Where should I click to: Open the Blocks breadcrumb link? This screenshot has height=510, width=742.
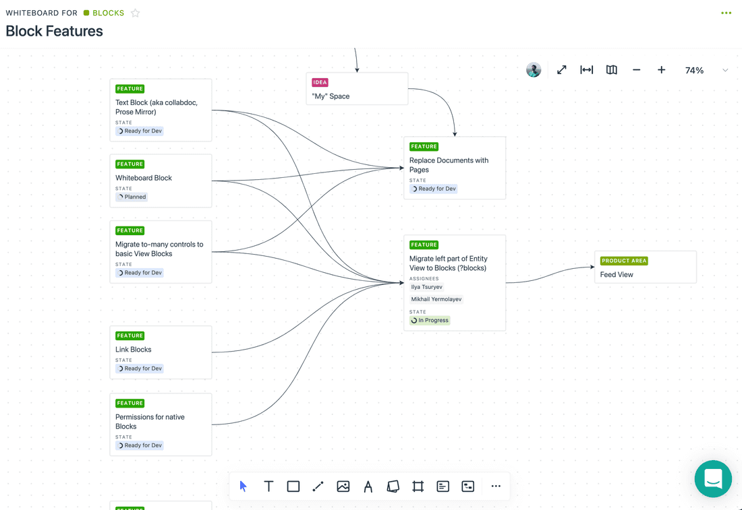pyautogui.click(x=108, y=13)
